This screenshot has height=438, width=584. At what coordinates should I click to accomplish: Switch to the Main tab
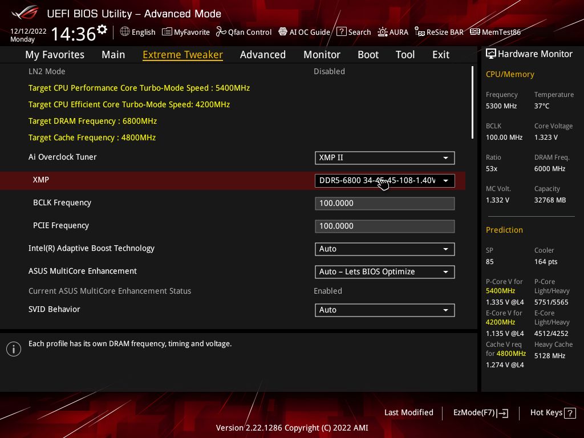point(113,54)
